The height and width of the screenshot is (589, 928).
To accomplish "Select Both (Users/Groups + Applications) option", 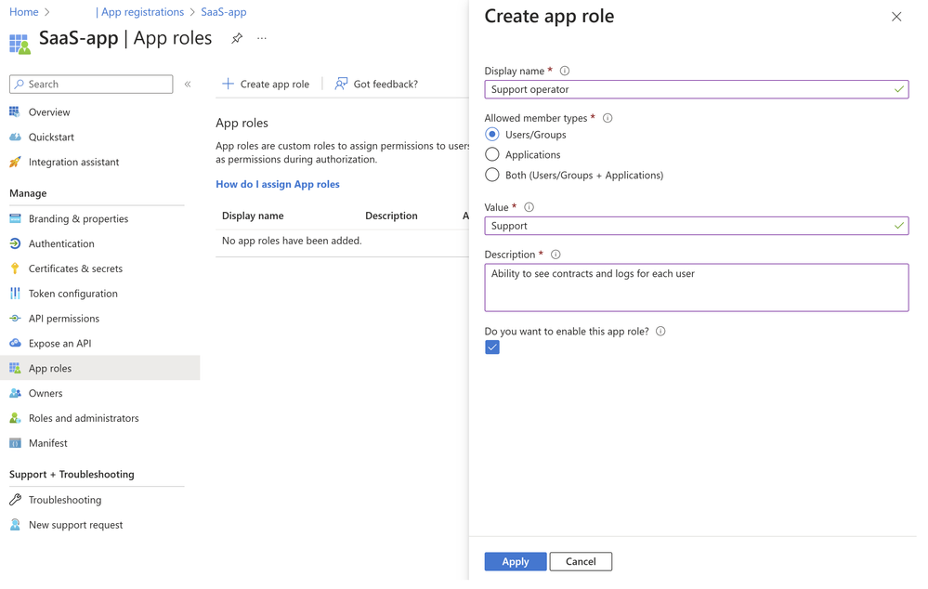I will click(491, 175).
